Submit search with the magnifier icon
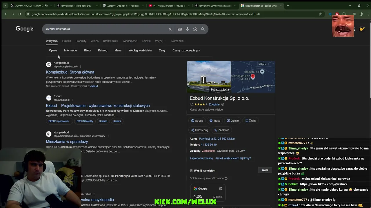371x208 pixels. [x=203, y=29]
